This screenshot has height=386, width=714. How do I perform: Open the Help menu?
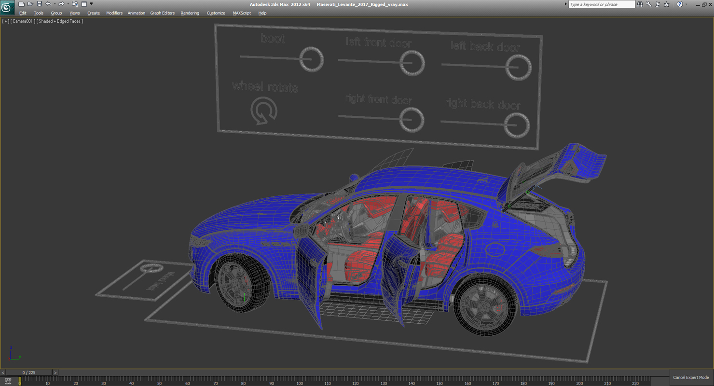262,13
